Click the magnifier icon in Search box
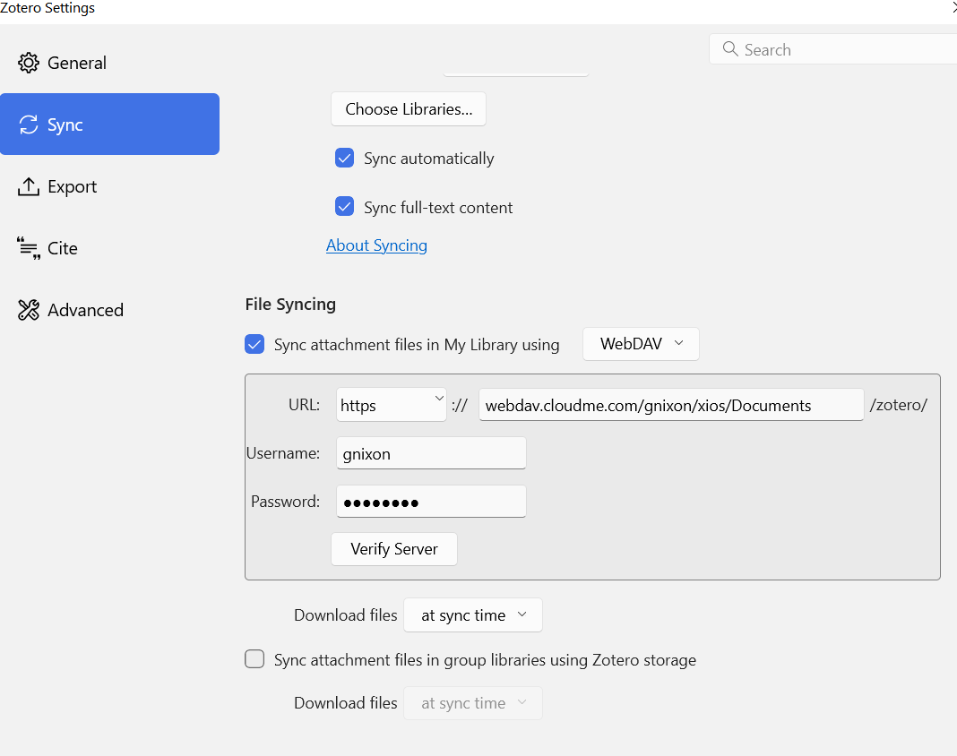The width and height of the screenshot is (957, 756). [730, 48]
